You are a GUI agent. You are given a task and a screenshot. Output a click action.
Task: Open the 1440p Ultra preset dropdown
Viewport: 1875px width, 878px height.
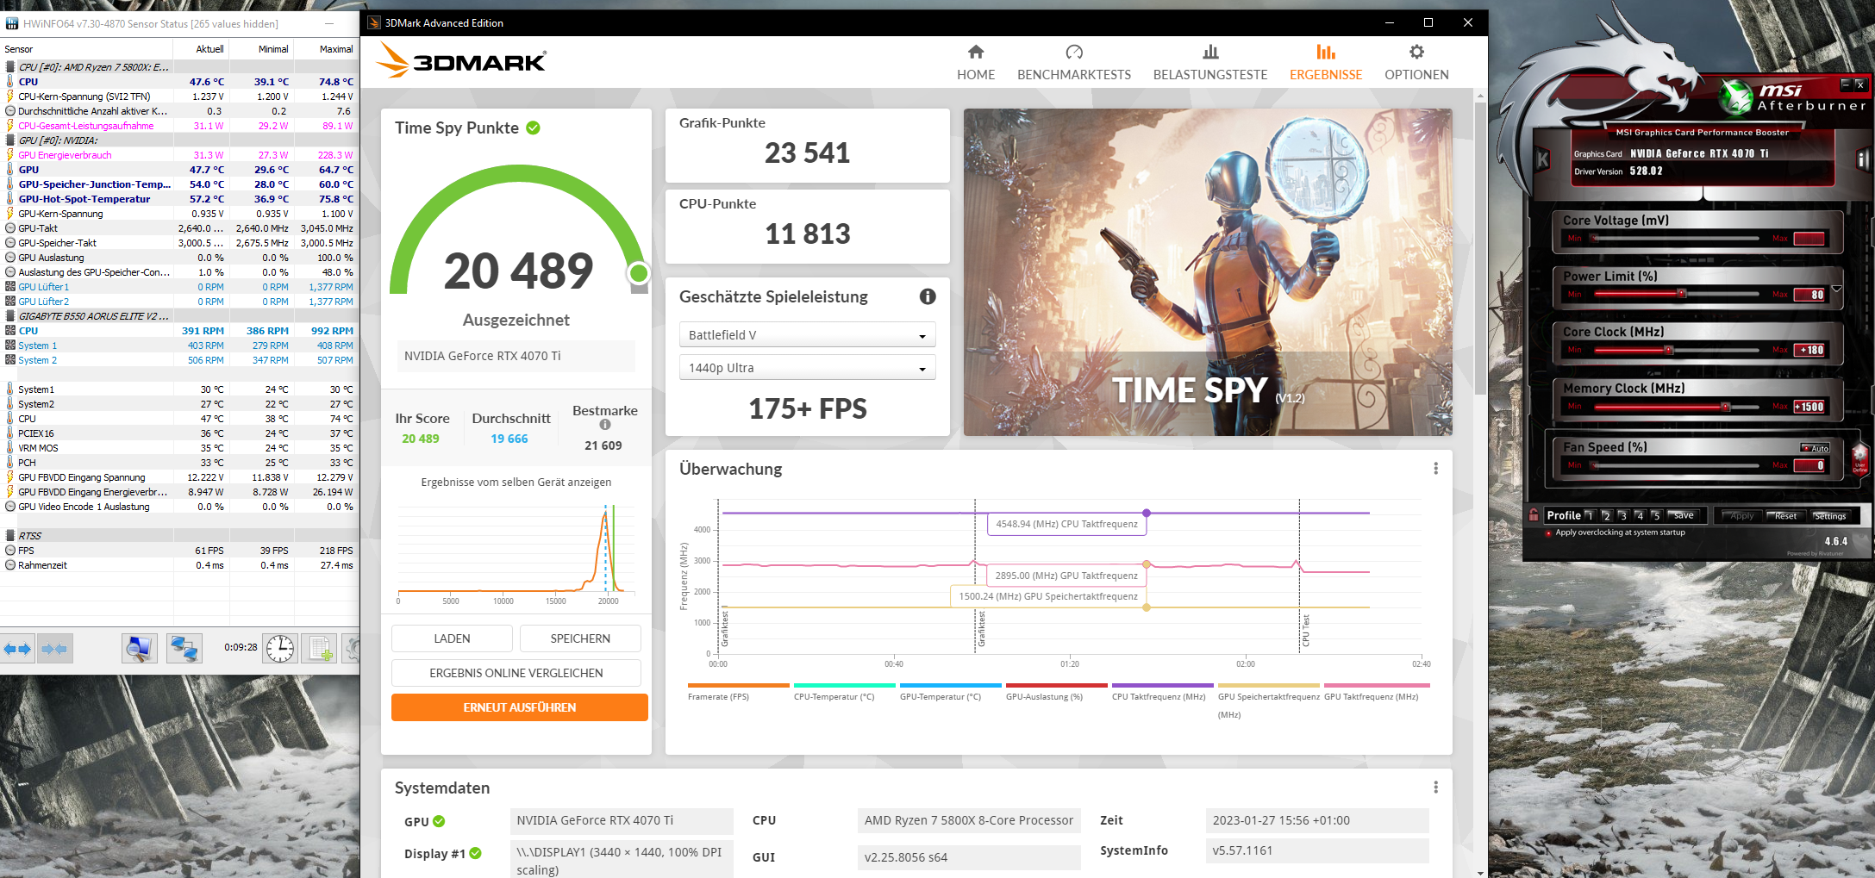(x=807, y=368)
